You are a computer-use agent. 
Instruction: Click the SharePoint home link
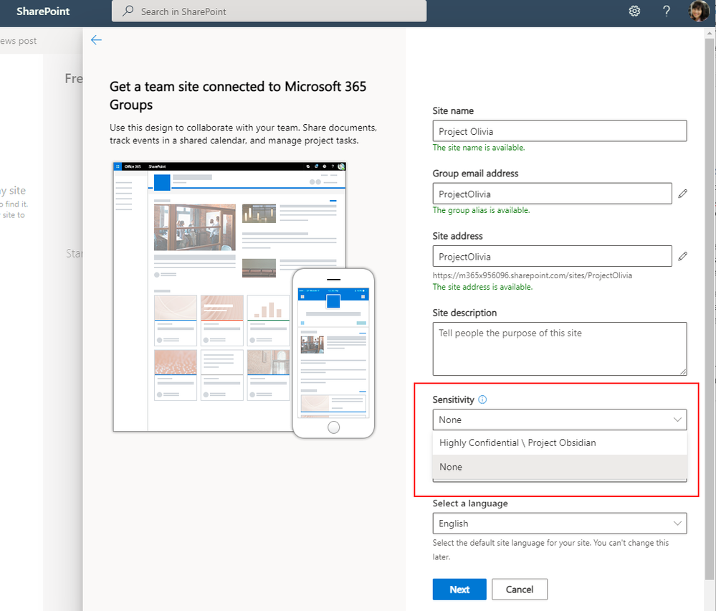[43, 11]
